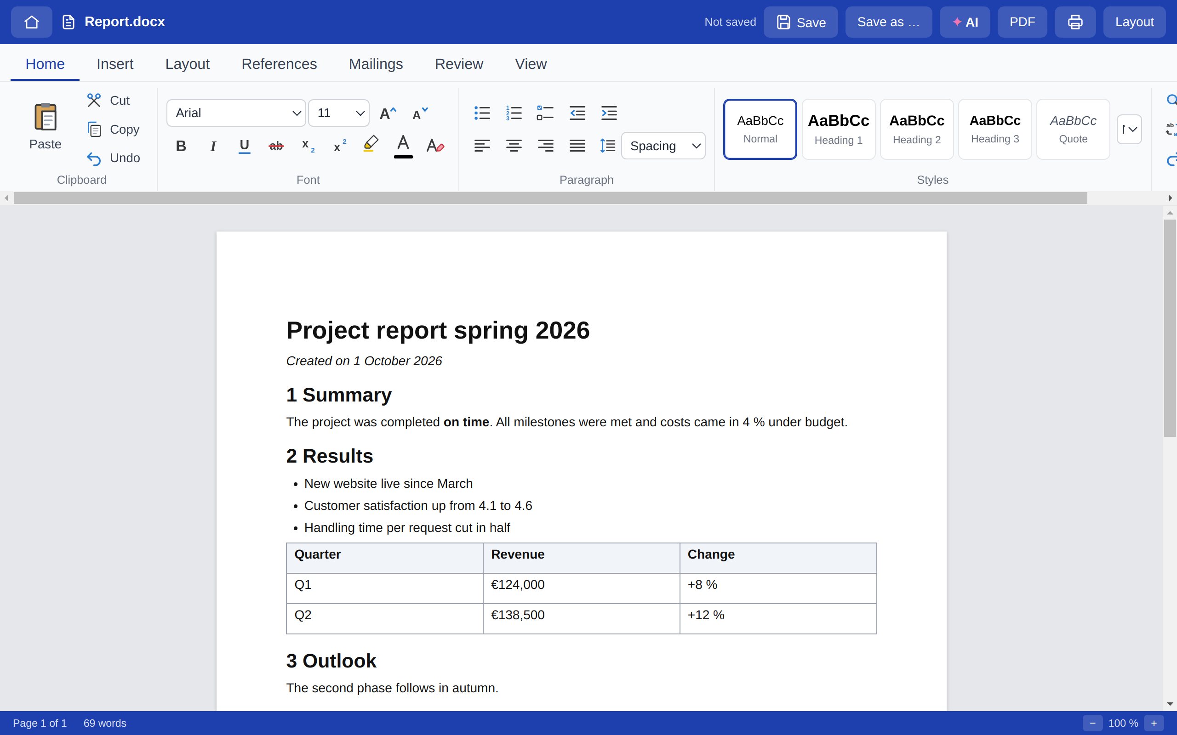
Task: Switch to the Insert tab
Action: pos(115,64)
